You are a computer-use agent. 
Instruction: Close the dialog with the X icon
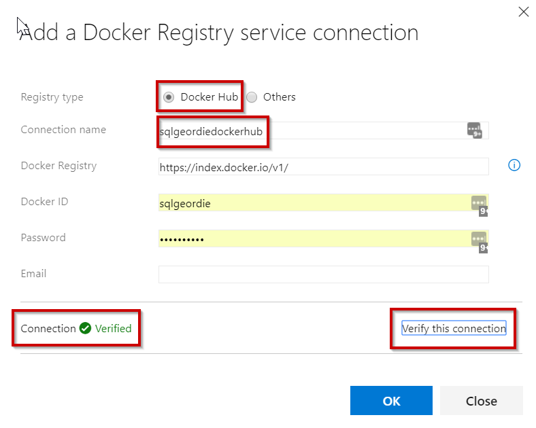(523, 12)
